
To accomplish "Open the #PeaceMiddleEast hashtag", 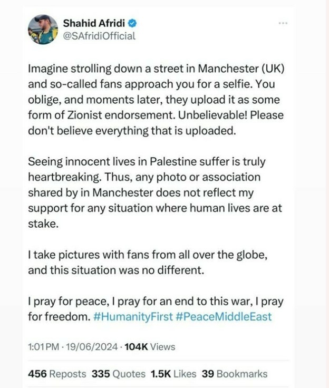I will (224, 317).
